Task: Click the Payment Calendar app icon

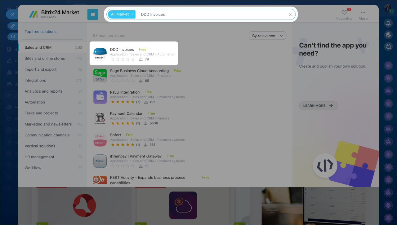Action: coord(100,118)
